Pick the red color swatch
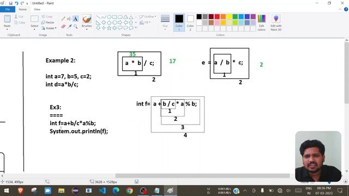The height and width of the screenshot is (196, 349). [217, 16]
